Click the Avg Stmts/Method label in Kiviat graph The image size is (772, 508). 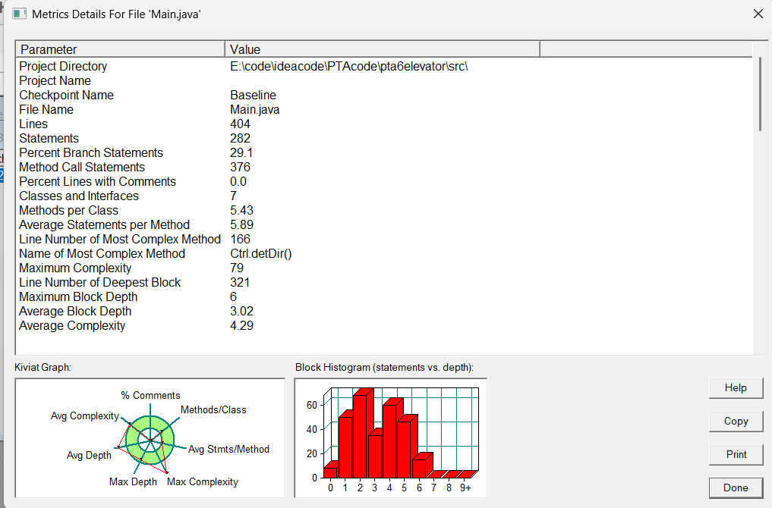pyautogui.click(x=228, y=449)
